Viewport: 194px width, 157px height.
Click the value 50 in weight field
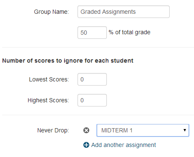(84, 33)
